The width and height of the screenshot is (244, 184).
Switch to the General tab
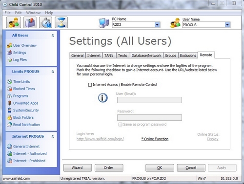(x=78, y=55)
